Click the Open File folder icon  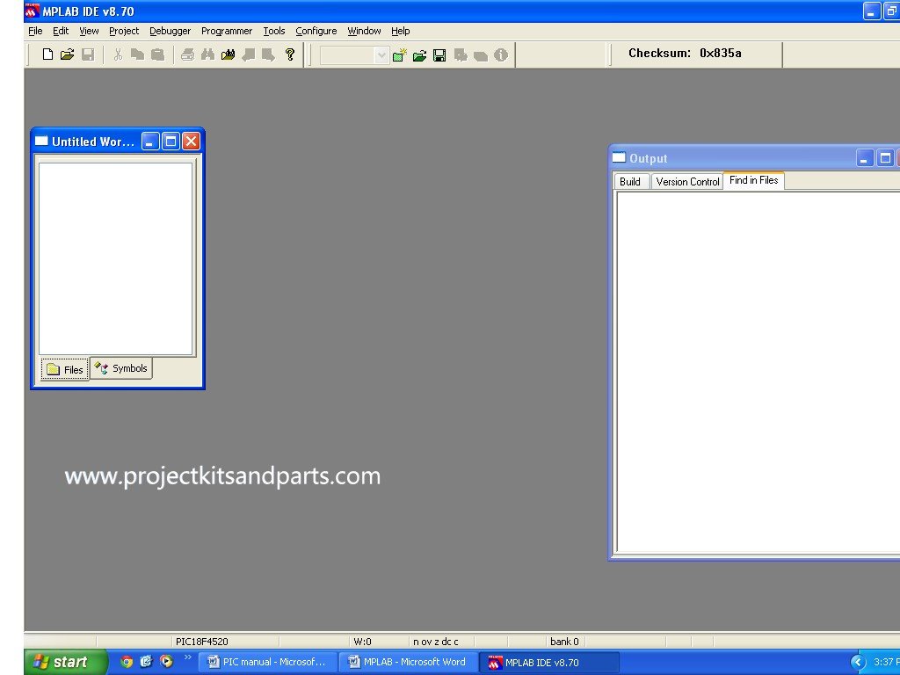[68, 54]
